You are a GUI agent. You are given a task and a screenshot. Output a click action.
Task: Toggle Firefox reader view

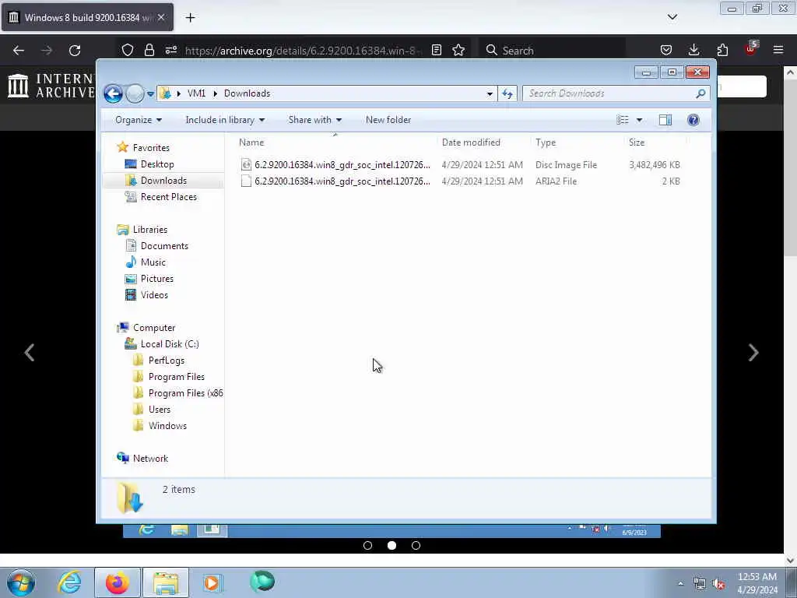(436, 51)
